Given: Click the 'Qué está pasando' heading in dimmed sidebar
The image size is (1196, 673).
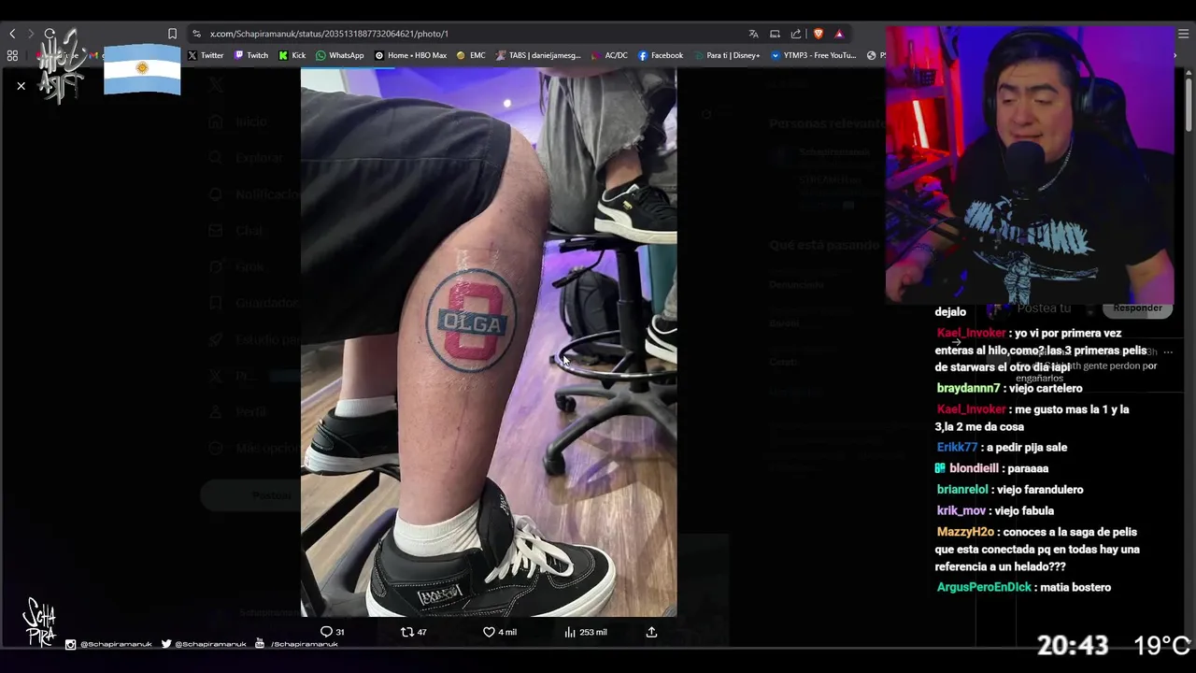Looking at the screenshot, I should click(824, 245).
